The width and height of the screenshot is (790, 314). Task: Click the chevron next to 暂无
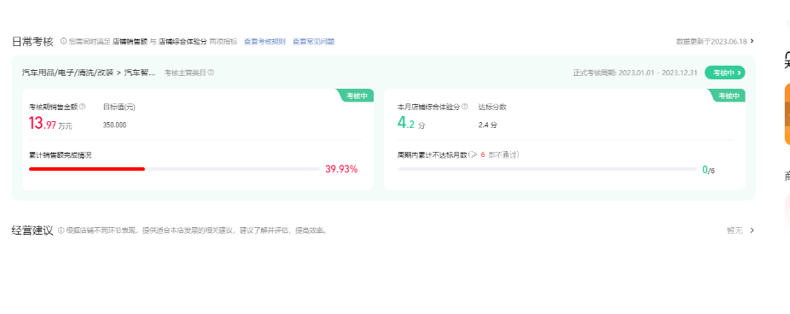(752, 230)
